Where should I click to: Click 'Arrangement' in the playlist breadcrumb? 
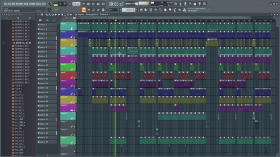[92, 15]
